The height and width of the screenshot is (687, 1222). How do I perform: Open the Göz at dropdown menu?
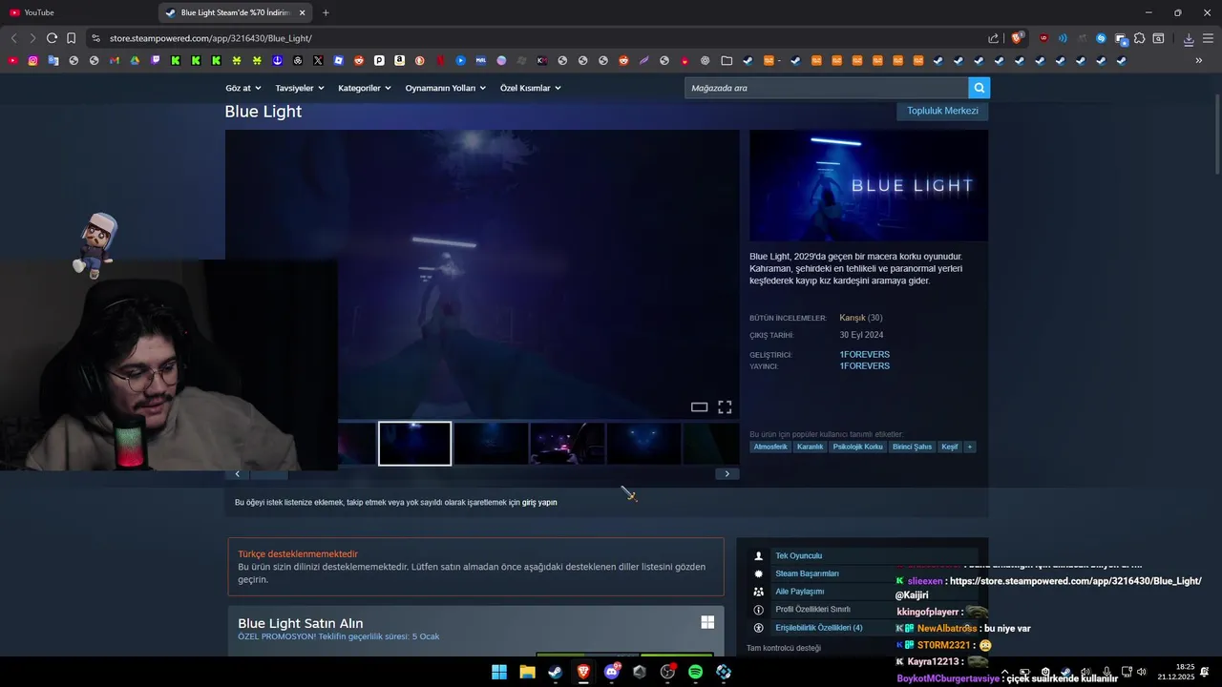[243, 88]
